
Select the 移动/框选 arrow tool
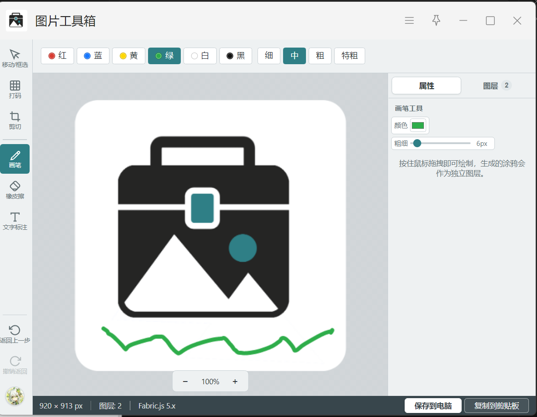pyautogui.click(x=15, y=58)
